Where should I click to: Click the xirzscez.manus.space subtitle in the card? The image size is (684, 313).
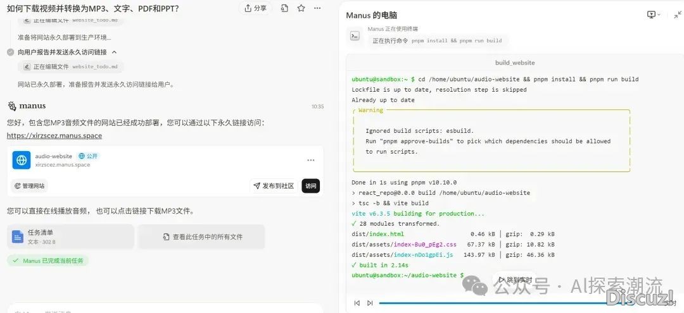(x=63, y=165)
